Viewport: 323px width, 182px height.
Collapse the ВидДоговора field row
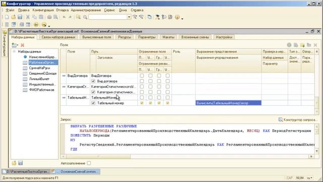click(64, 76)
